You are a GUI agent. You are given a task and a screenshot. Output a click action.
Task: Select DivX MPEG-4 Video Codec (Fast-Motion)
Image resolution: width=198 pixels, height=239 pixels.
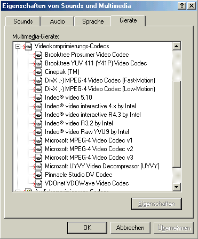100,80
